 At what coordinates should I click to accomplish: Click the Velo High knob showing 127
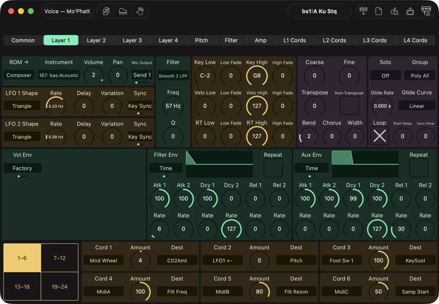click(x=257, y=106)
